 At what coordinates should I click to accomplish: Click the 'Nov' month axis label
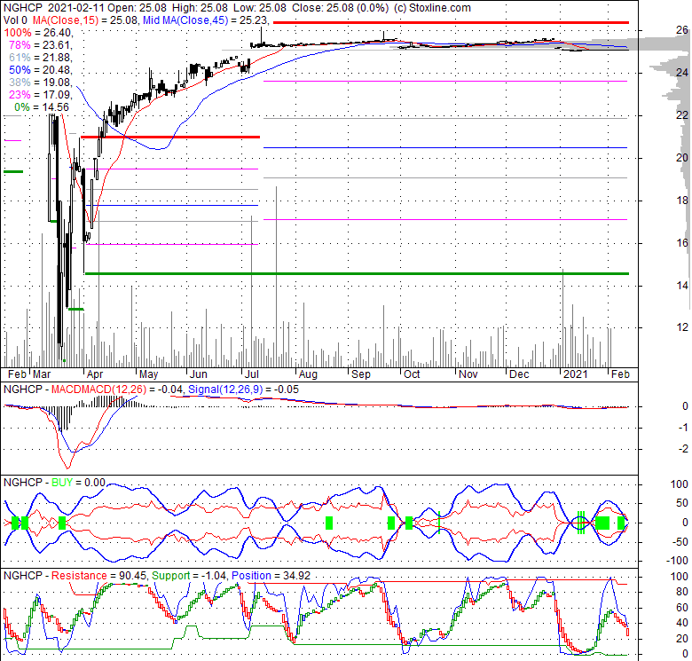tap(468, 374)
